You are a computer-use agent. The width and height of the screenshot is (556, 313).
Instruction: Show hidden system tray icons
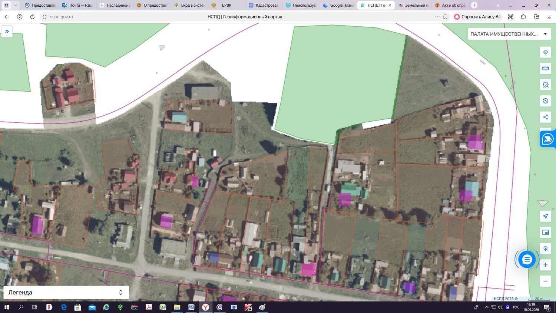(x=487, y=307)
